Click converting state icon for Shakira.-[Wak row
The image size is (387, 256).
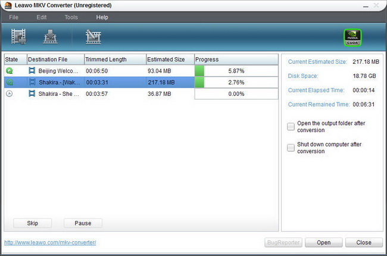10,82
